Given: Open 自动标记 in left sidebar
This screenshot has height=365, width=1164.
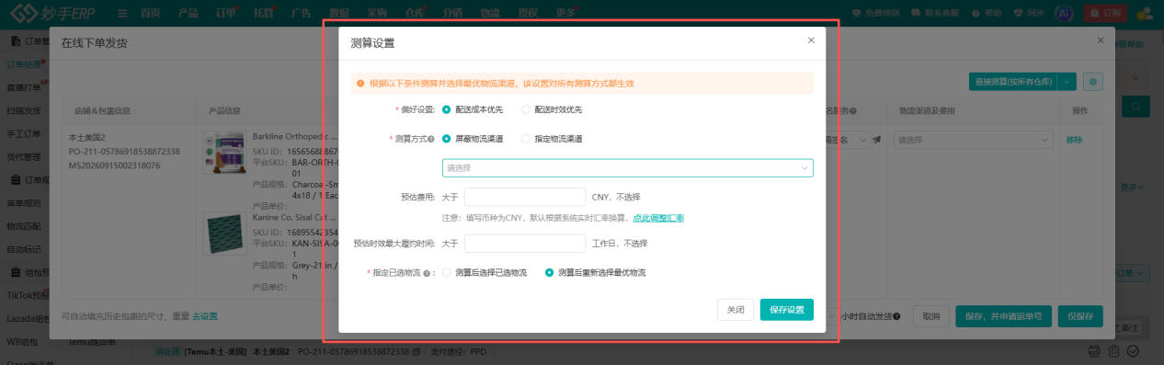Looking at the screenshot, I should point(24,248).
